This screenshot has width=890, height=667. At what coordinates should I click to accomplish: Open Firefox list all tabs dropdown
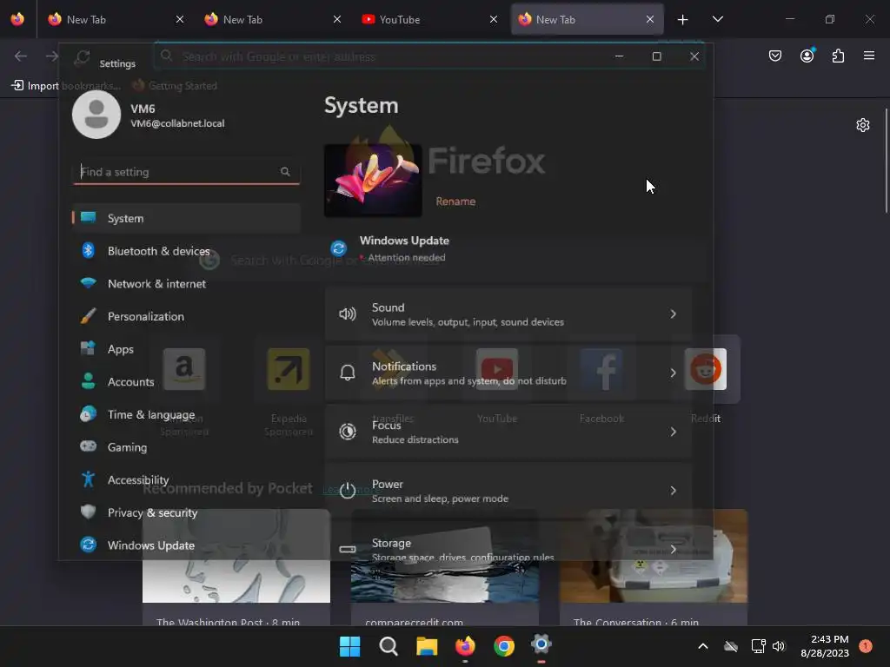click(x=717, y=19)
